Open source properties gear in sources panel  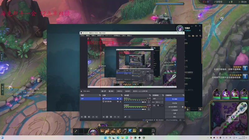click(x=111, y=117)
